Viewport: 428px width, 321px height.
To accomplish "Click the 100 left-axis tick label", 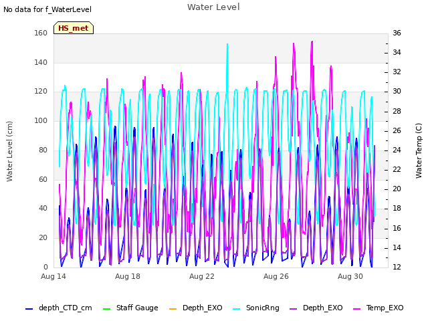I will click(x=41, y=120).
